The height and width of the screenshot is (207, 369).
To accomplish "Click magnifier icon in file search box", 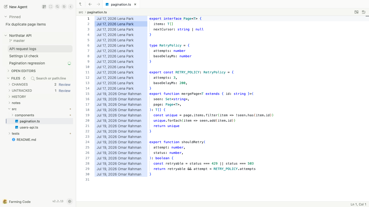I will coord(33,78).
